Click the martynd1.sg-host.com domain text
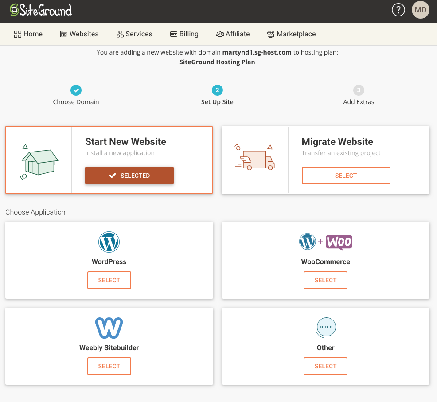Screen dimensions: 437x402 (257, 52)
